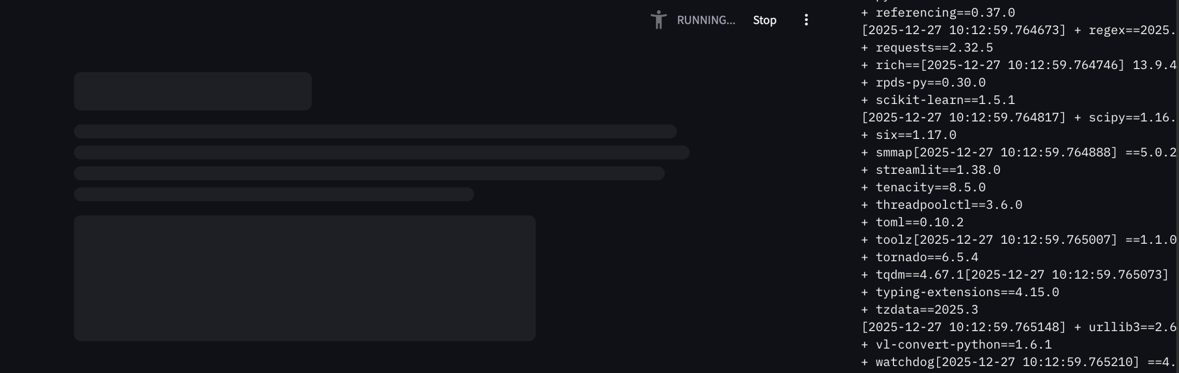The image size is (1179, 373).
Task: Click the first skeleton text line
Action: click(375, 132)
